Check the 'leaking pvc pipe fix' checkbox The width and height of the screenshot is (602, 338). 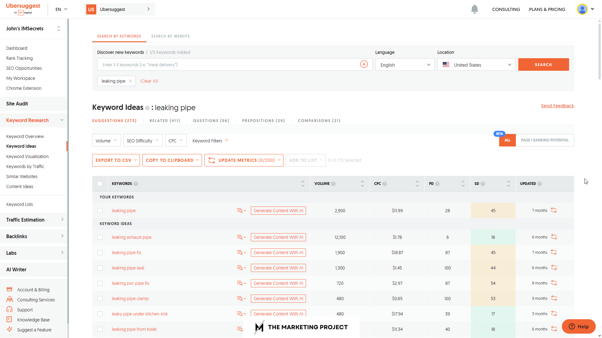(x=100, y=283)
